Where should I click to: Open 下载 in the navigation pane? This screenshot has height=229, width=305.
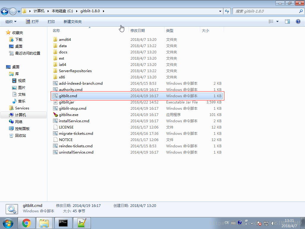16,40
